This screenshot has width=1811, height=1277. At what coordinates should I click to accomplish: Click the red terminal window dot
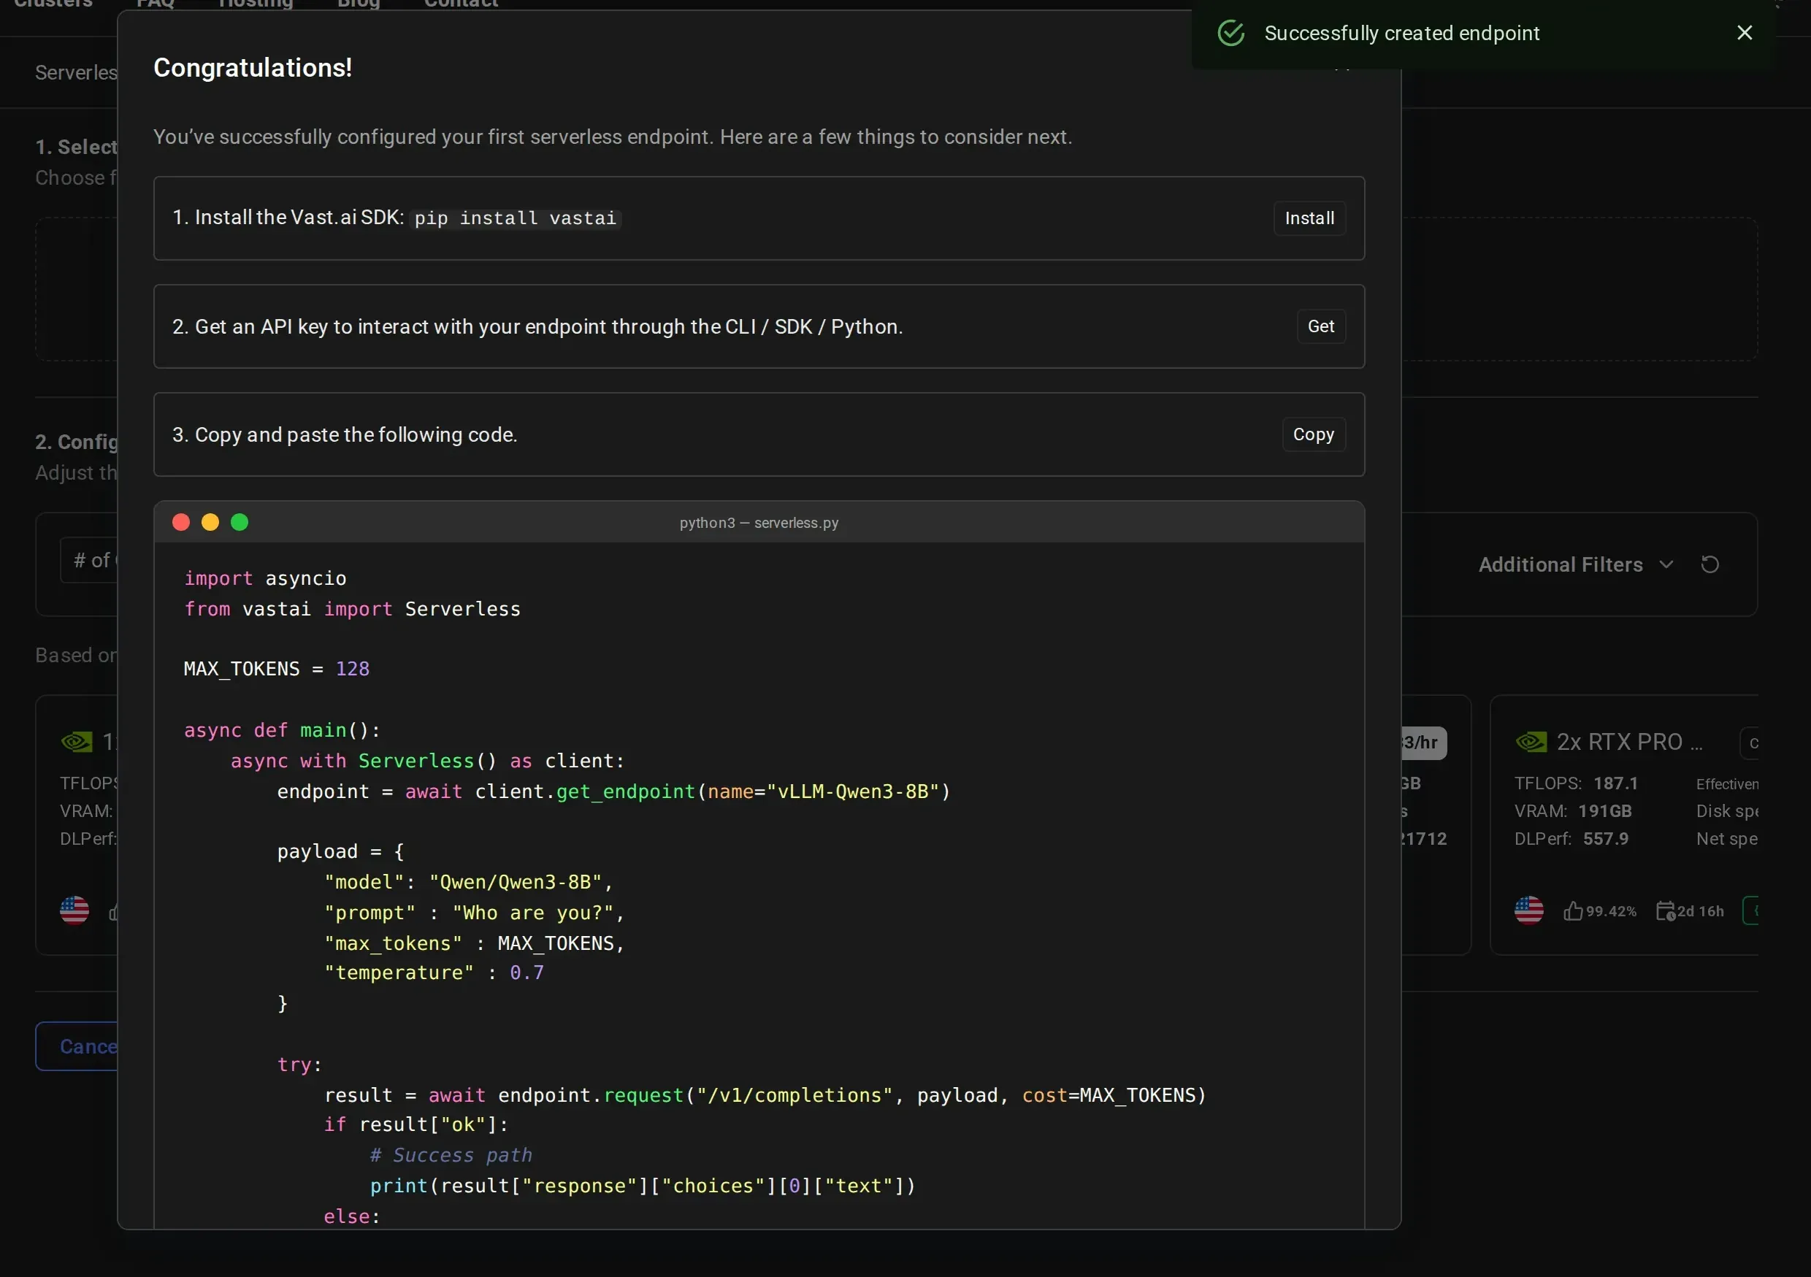coord(180,522)
